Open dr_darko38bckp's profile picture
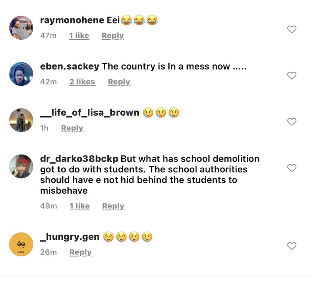Viewport: 313px width, 282px height. [x=21, y=166]
